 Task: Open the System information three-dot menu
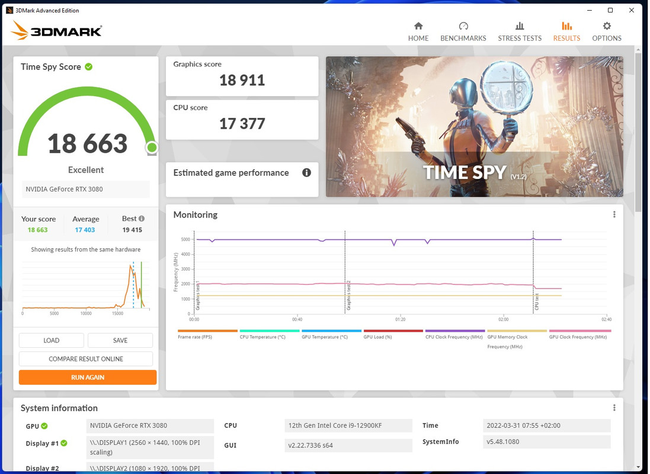[x=614, y=408]
